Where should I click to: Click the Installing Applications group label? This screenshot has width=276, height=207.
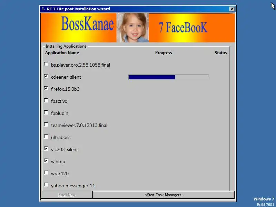coord(66,46)
